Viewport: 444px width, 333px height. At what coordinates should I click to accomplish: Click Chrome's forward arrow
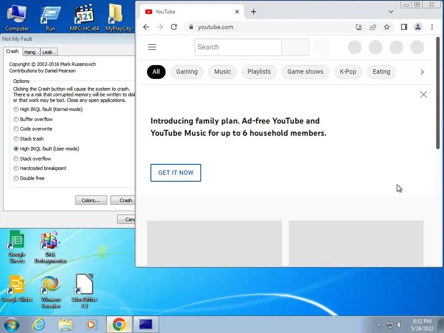click(160, 27)
